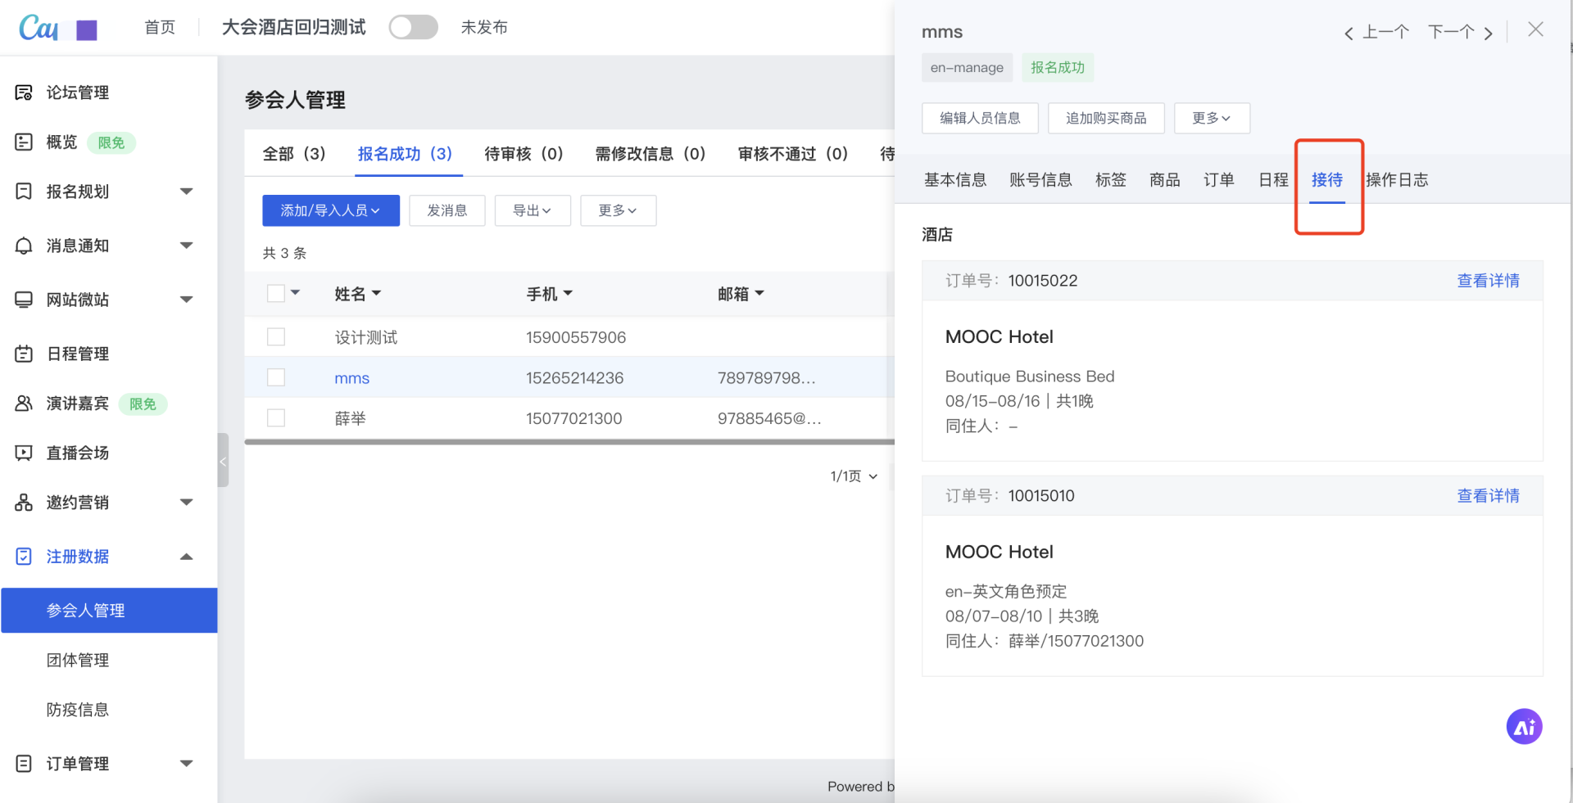Expand the 邀约营销 menu arrow

coord(187,503)
